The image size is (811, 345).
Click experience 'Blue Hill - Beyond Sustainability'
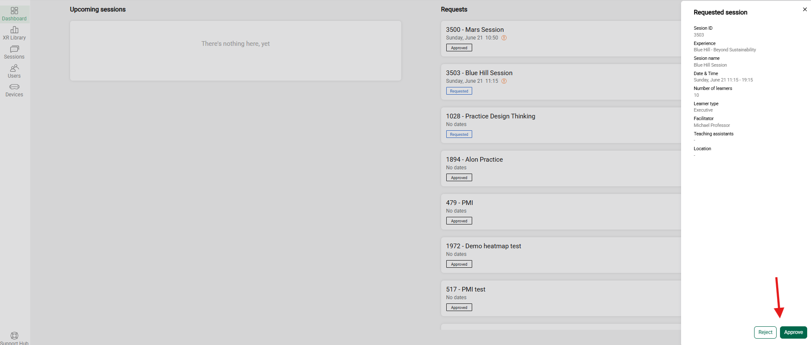[725, 50]
